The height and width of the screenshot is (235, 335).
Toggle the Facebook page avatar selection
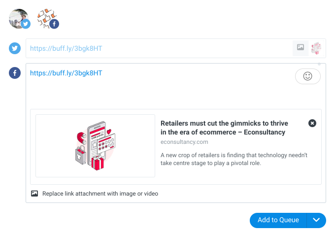click(x=47, y=18)
